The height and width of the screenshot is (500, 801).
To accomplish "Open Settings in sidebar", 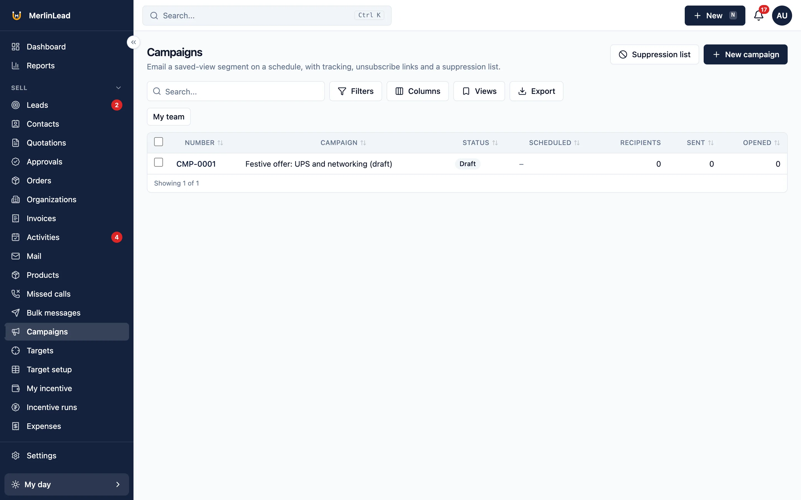I will tap(66, 455).
